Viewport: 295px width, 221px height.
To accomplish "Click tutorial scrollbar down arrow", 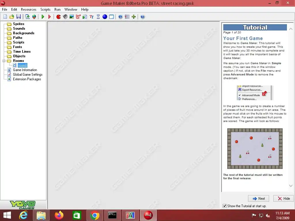I will pyautogui.click(x=291, y=186).
